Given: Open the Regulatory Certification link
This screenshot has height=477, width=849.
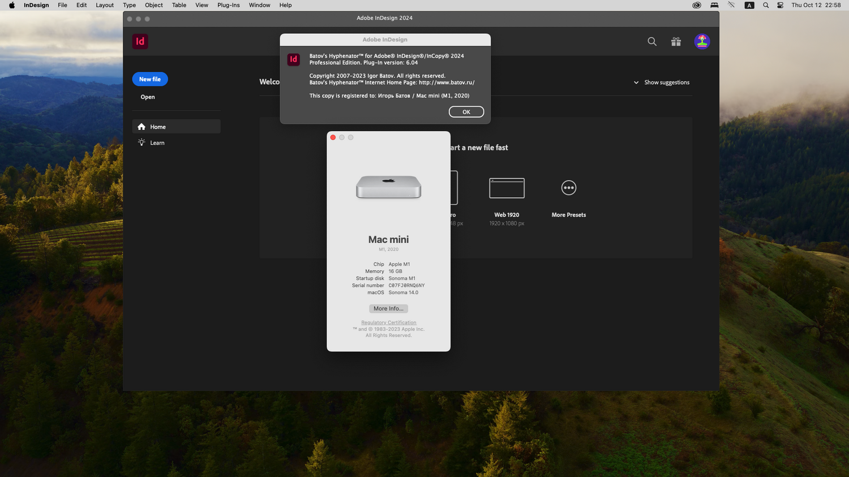Looking at the screenshot, I should coord(389,323).
